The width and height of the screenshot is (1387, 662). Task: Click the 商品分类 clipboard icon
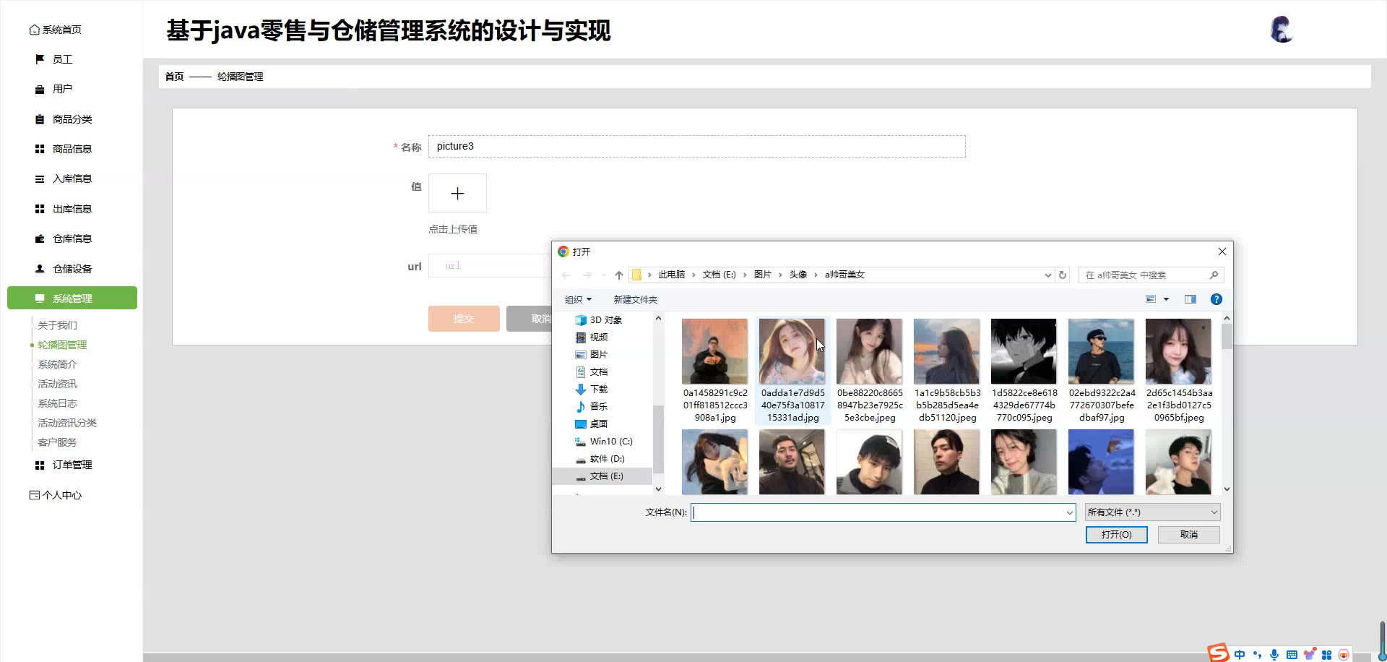click(40, 119)
